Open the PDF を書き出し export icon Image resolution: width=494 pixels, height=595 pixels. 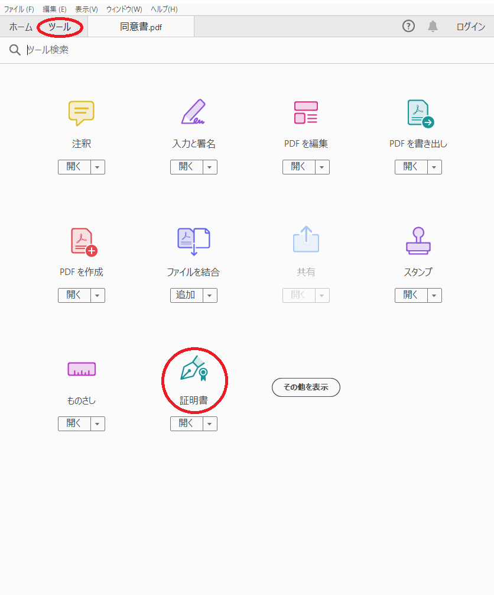pyautogui.click(x=420, y=113)
